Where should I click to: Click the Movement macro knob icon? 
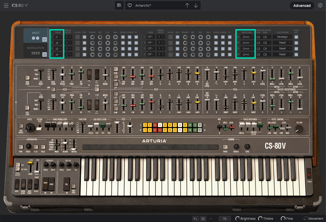(305, 218)
